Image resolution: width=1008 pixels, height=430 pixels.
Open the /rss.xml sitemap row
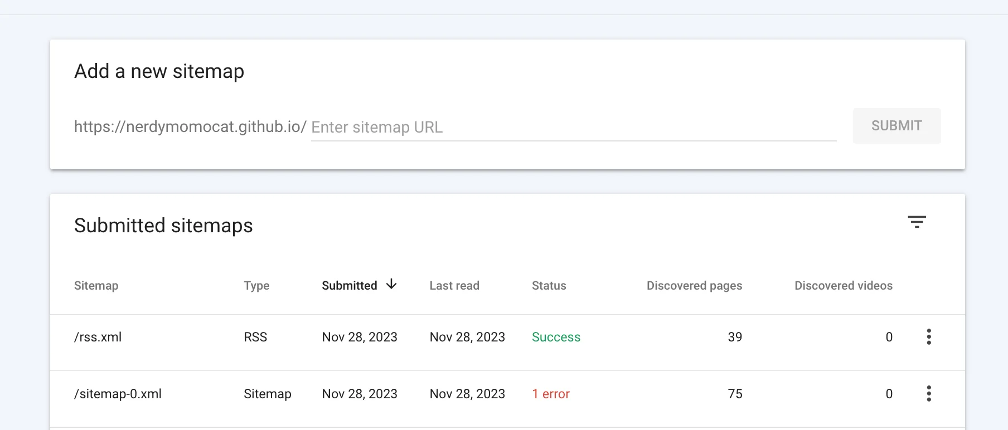point(98,338)
